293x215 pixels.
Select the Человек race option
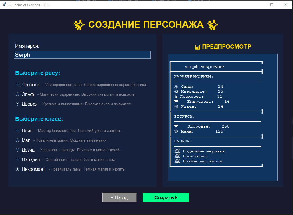coord(17,85)
